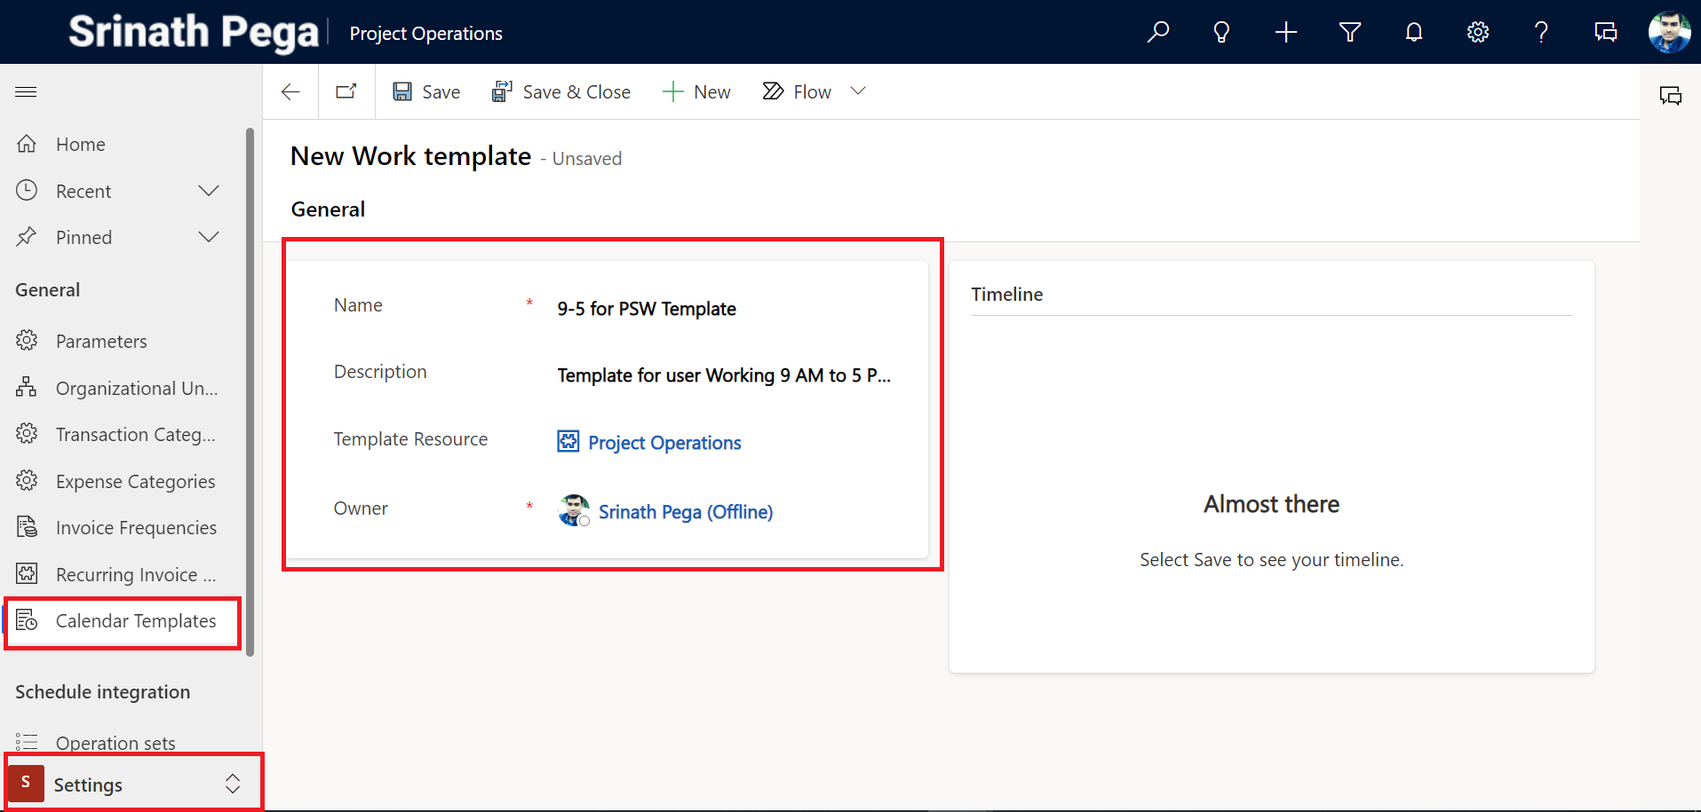
Task: Open the search magnifier in top bar
Action: pos(1157,33)
